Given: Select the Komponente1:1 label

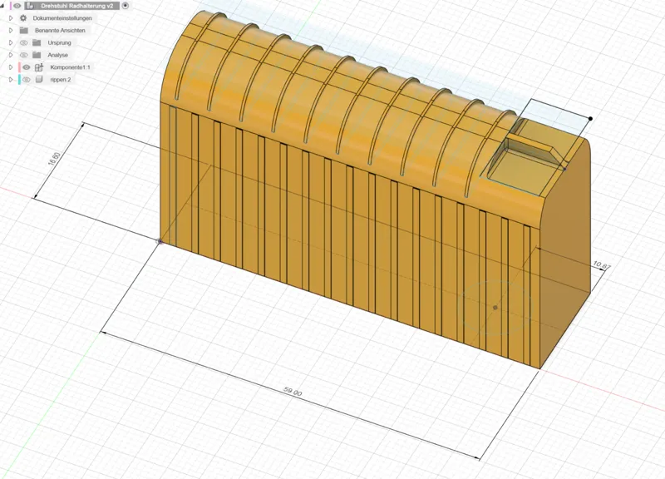Looking at the screenshot, I should 70,67.
